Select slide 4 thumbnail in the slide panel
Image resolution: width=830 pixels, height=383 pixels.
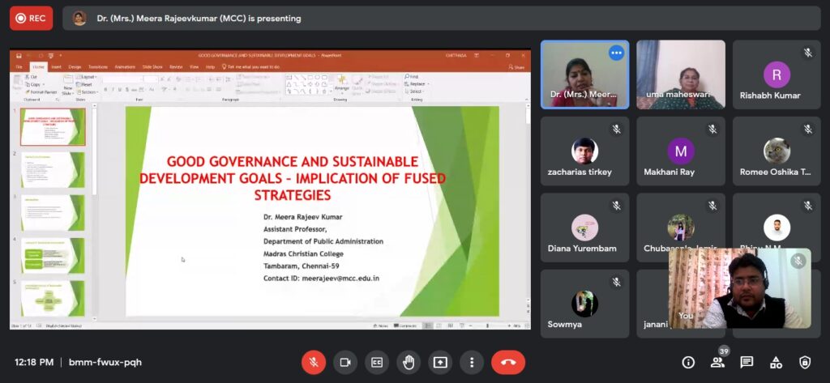tap(53, 256)
